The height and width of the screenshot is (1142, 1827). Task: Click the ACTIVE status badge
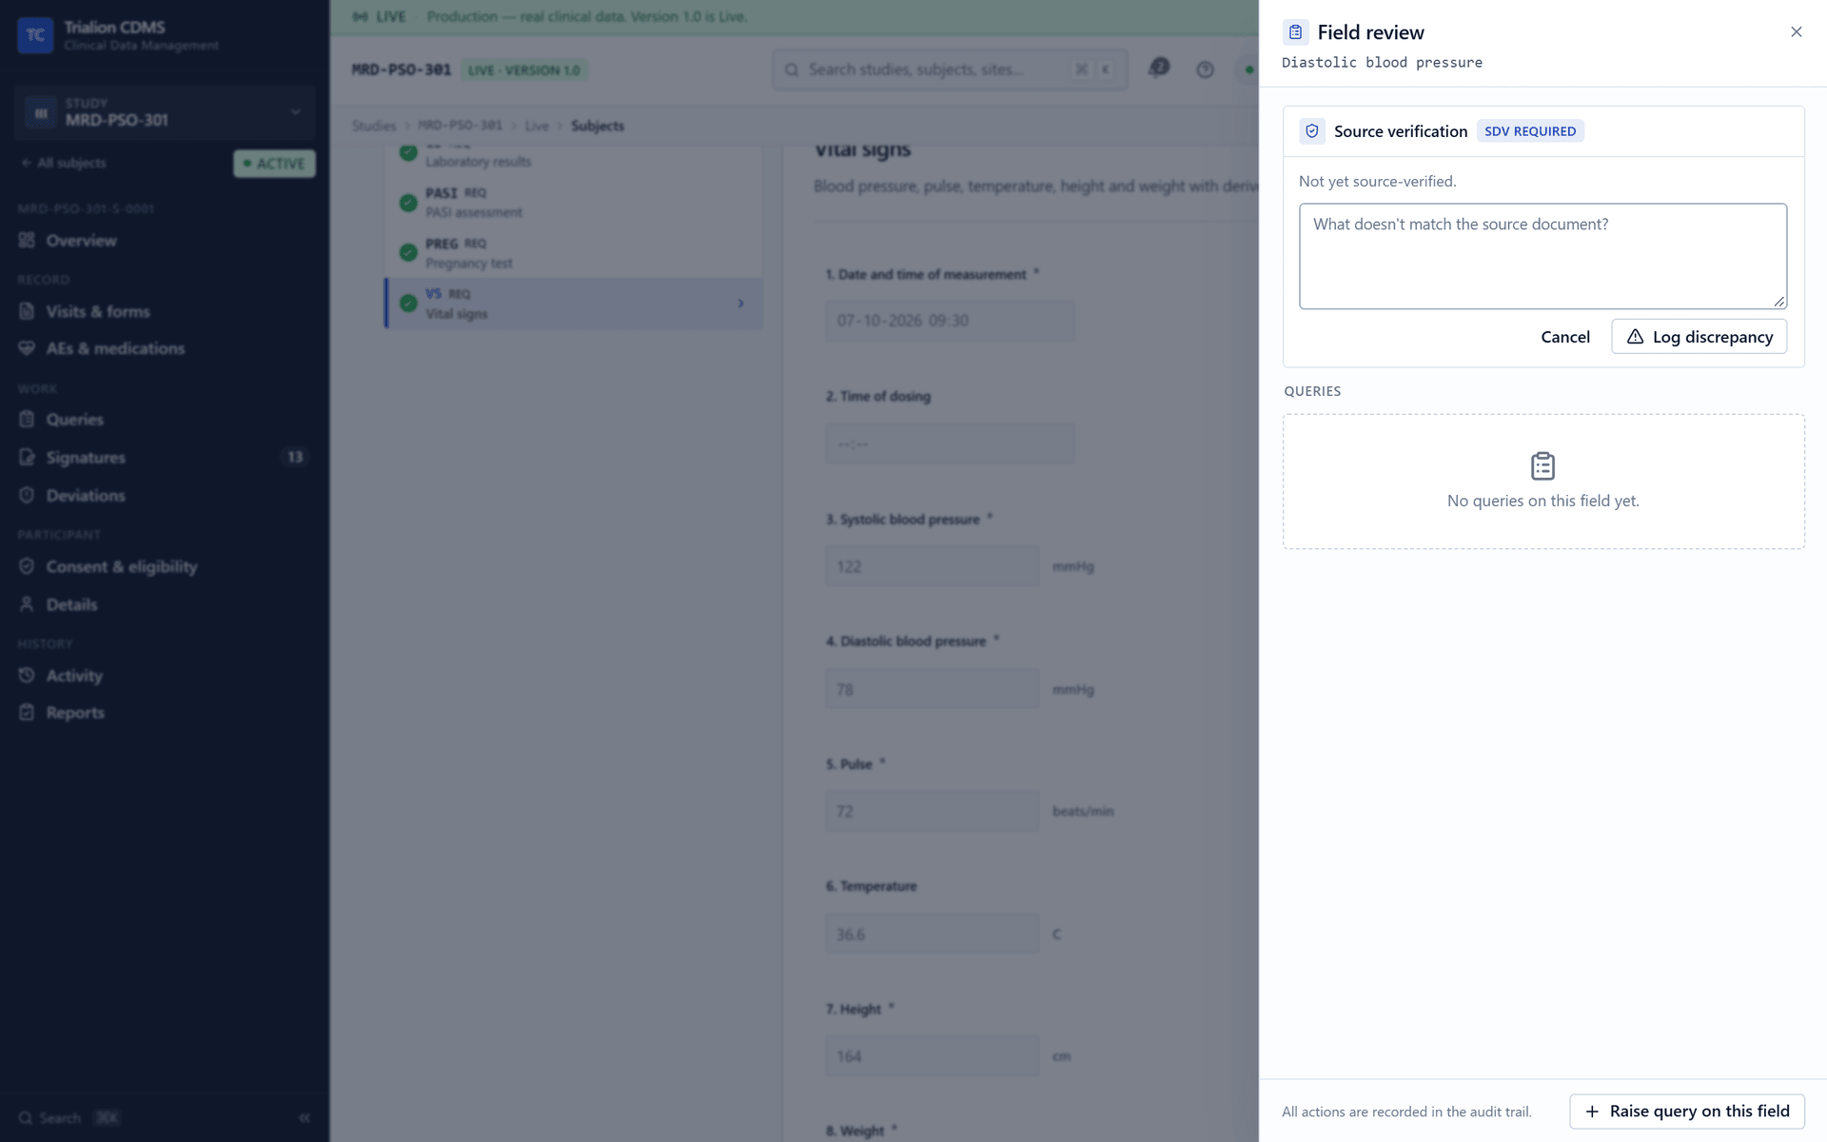coord(274,164)
